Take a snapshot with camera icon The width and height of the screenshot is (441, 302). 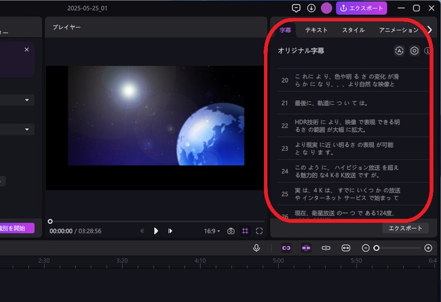(231, 231)
